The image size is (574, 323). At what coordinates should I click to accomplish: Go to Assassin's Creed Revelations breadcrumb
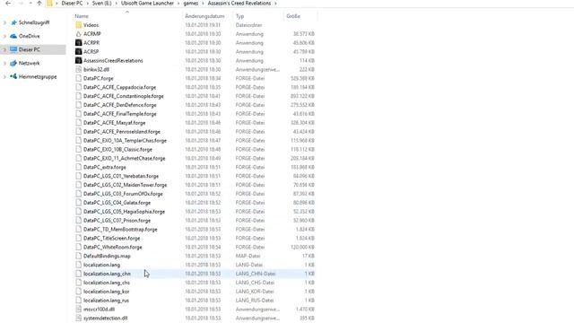coord(239,4)
